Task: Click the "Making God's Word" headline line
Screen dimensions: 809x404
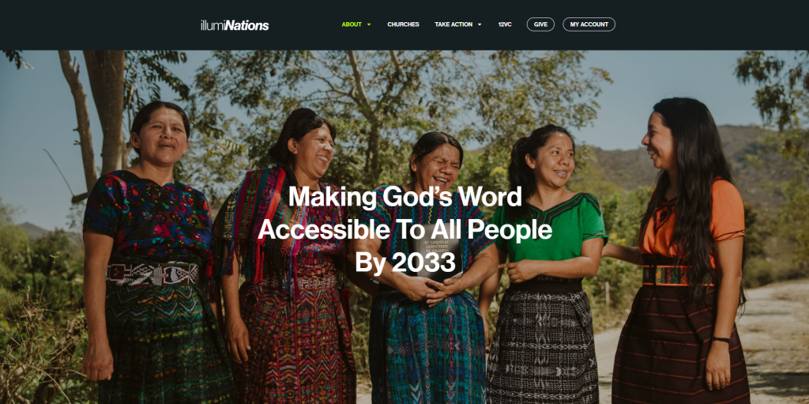Action: coord(404,198)
